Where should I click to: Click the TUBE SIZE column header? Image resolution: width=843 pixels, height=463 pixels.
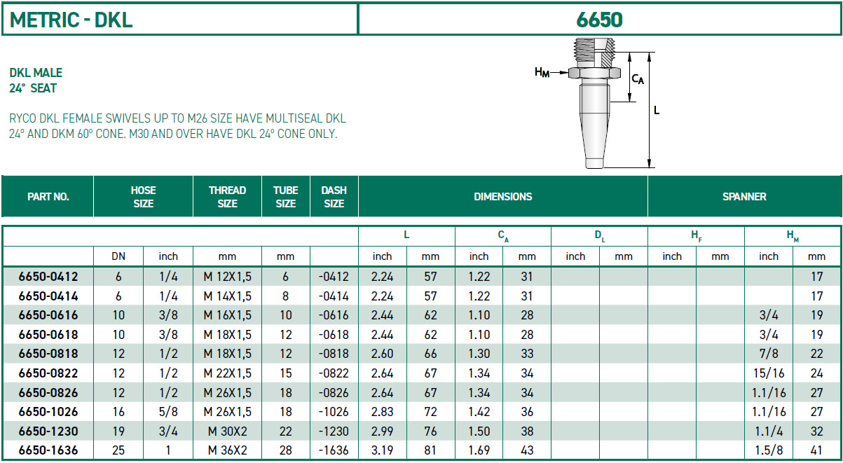[285, 197]
